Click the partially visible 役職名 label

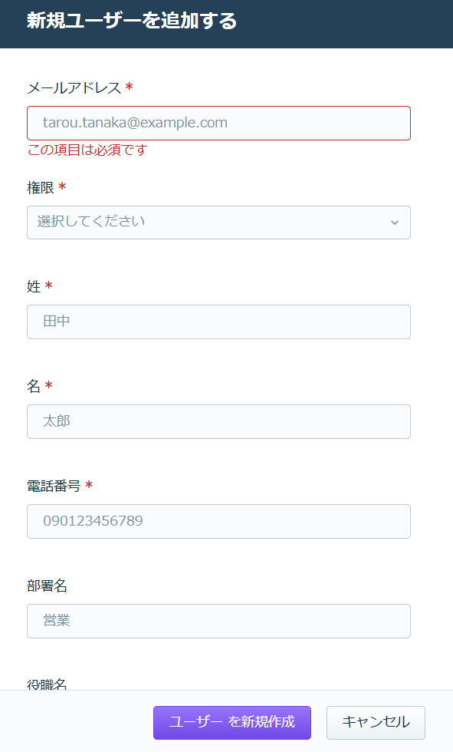[47, 684]
